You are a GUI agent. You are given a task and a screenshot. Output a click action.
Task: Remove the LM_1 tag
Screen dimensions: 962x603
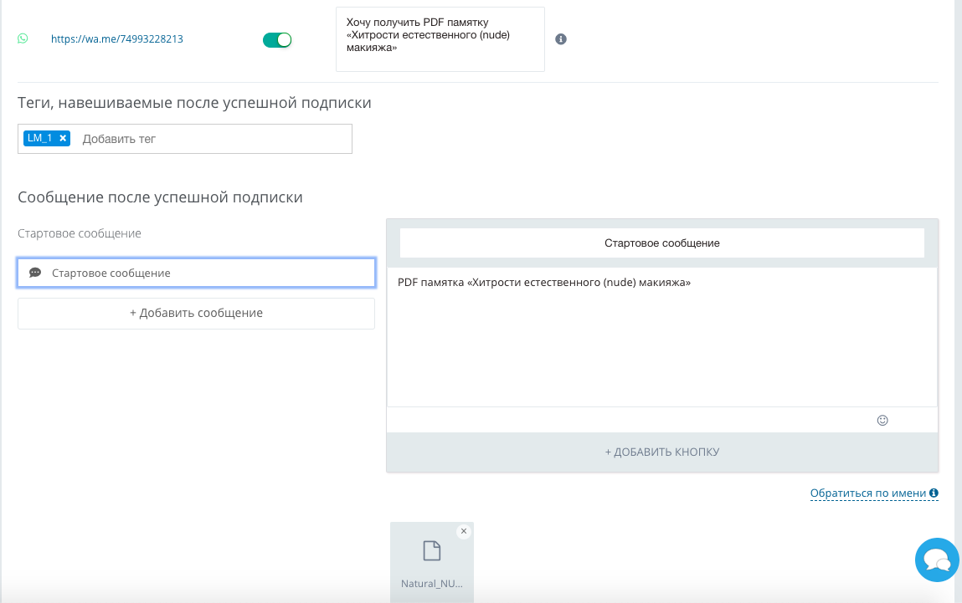click(63, 139)
